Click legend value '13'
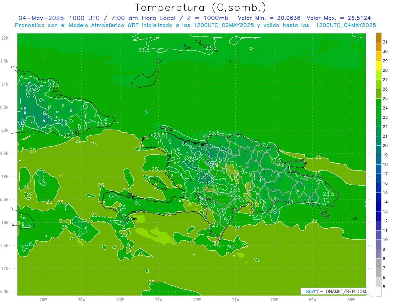 385,212
